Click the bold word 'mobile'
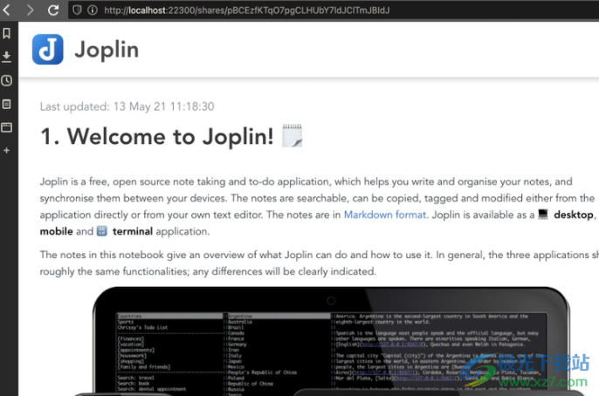Viewport: 599px width, 396px height. coord(56,231)
